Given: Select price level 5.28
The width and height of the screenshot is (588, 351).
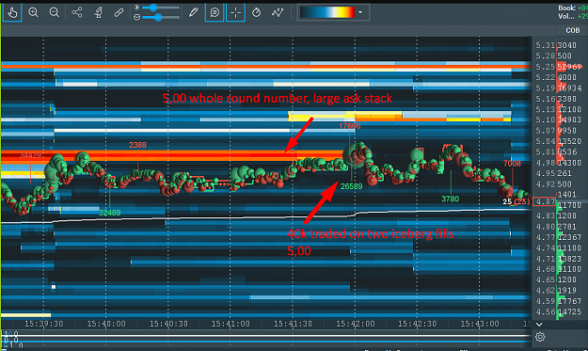Looking at the screenshot, I should pyautogui.click(x=546, y=56).
